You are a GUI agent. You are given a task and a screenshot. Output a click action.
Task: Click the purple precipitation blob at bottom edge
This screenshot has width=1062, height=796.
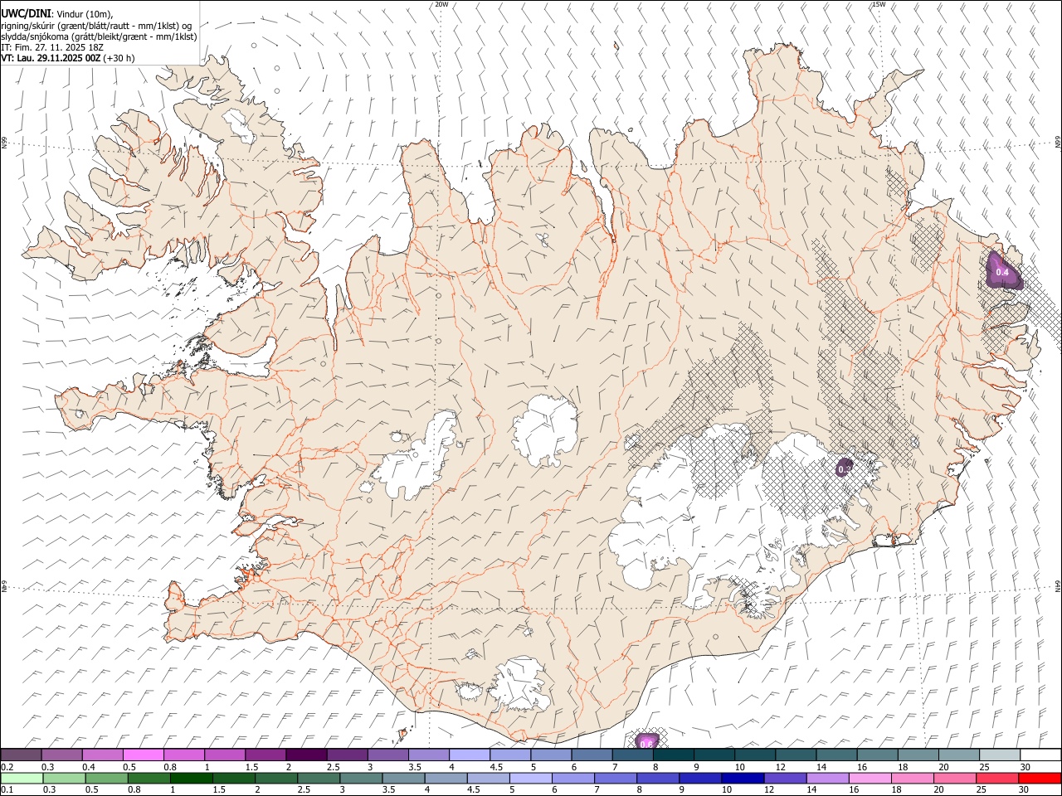click(648, 740)
